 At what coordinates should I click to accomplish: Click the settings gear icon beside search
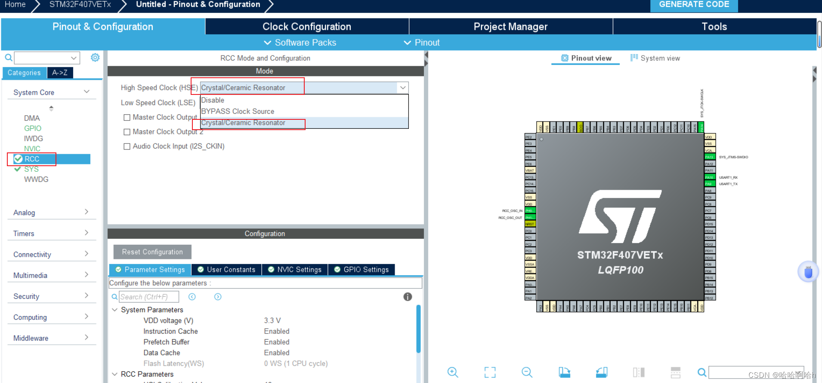(95, 58)
